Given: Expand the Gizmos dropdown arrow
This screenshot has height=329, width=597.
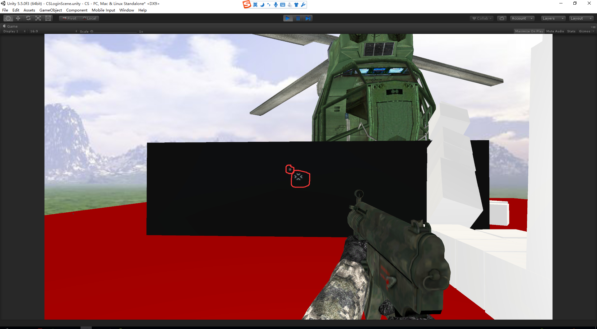Looking at the screenshot, I should coord(593,31).
